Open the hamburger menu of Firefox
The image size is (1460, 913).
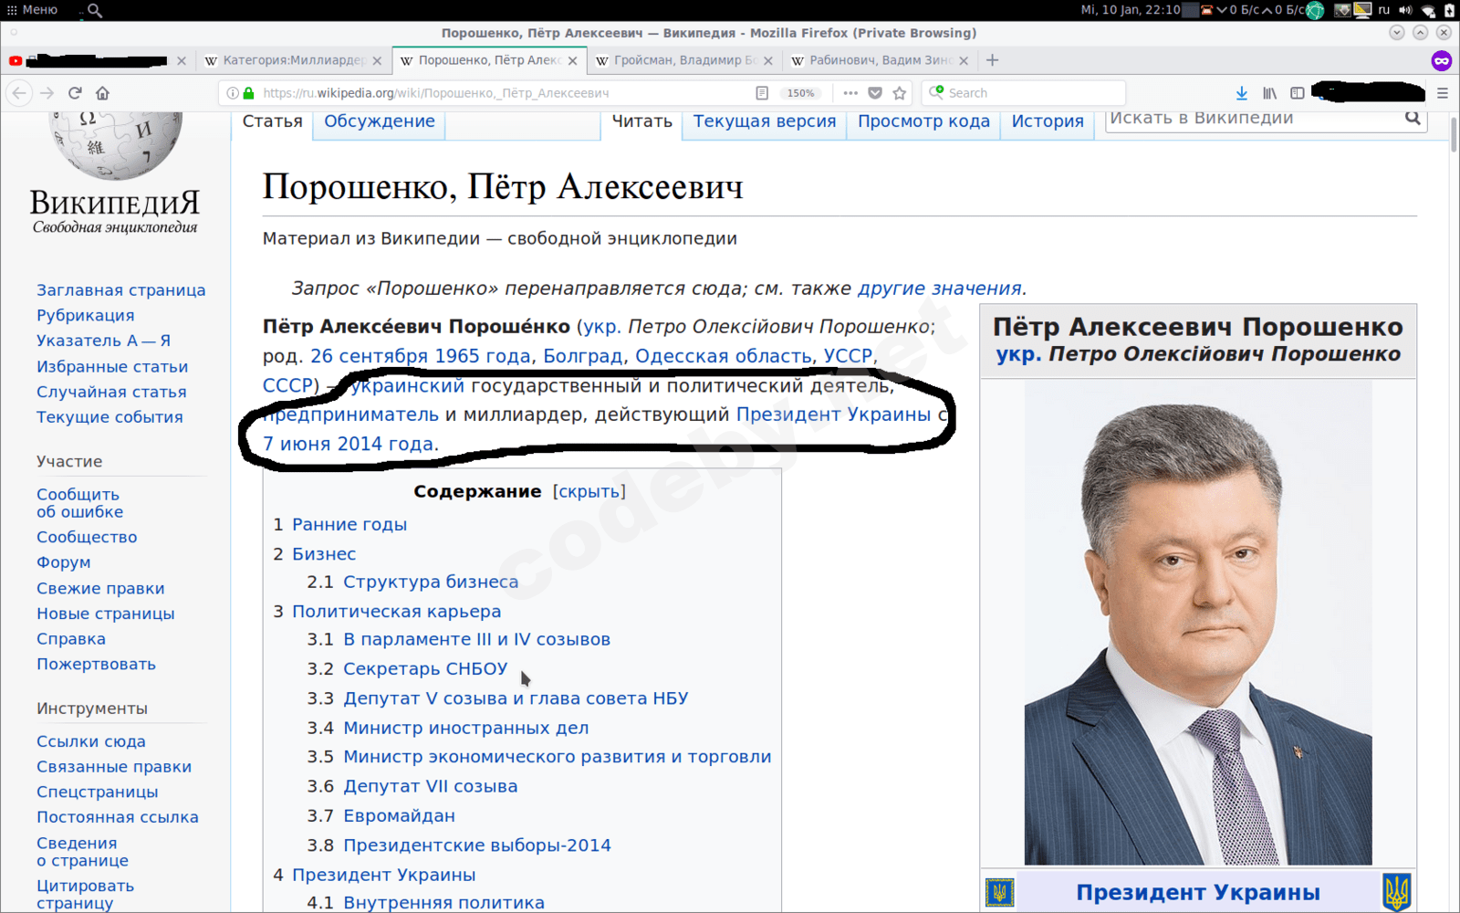click(x=1443, y=92)
